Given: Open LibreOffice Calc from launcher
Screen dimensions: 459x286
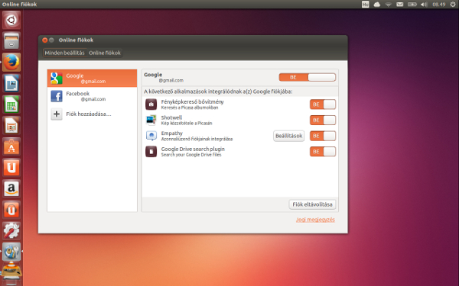Looking at the screenshot, I should pos(11,104).
